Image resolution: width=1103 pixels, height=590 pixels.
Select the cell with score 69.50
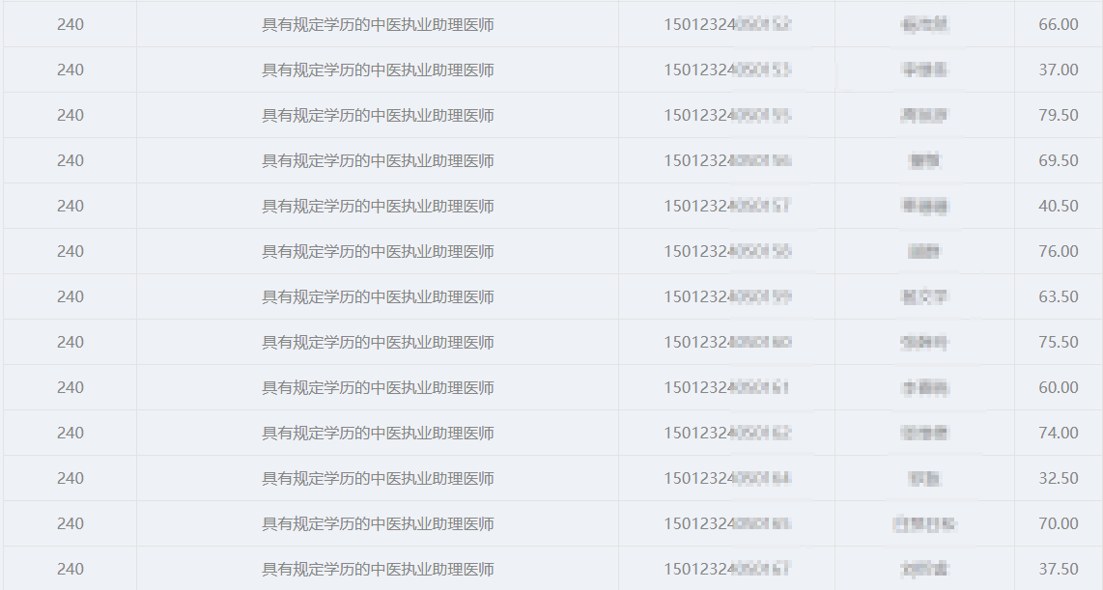(x=1058, y=160)
